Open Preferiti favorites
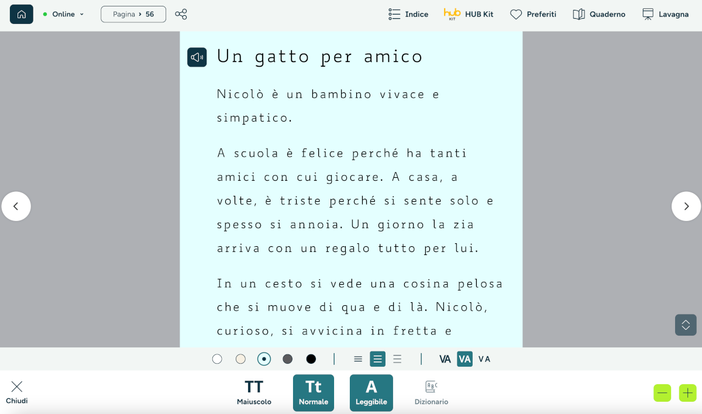 533,14
